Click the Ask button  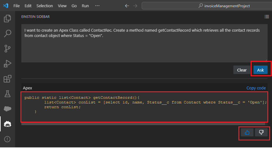tap(260, 70)
